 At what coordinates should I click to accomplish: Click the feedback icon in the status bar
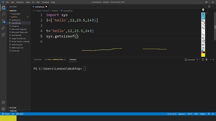coord(209,114)
